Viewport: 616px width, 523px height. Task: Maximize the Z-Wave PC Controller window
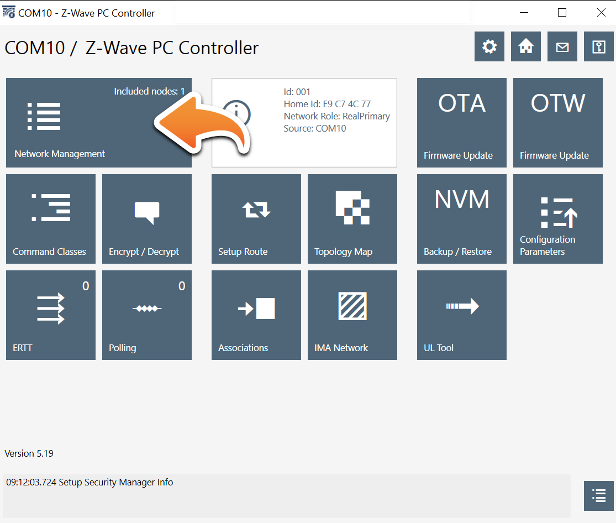562,13
